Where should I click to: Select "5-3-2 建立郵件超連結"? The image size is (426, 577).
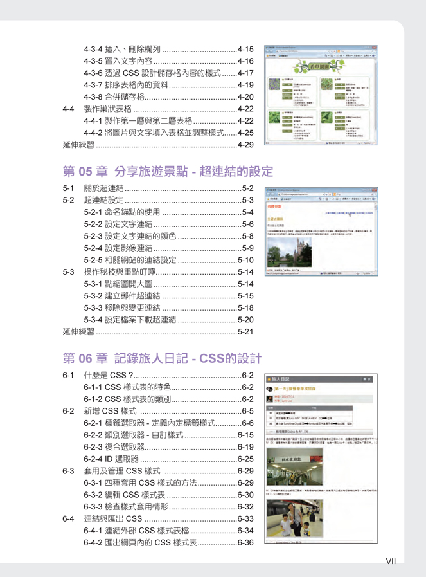pyautogui.click(x=169, y=296)
